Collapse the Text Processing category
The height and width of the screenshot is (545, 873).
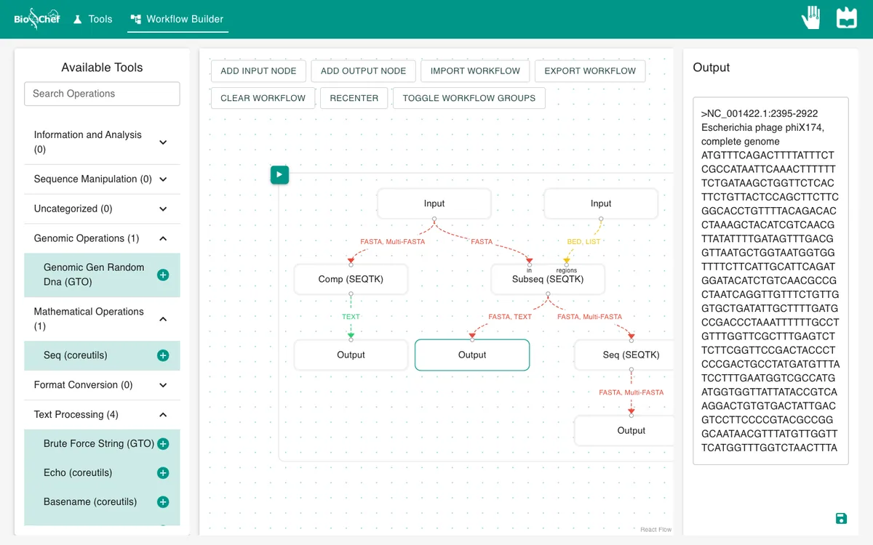pyautogui.click(x=102, y=415)
